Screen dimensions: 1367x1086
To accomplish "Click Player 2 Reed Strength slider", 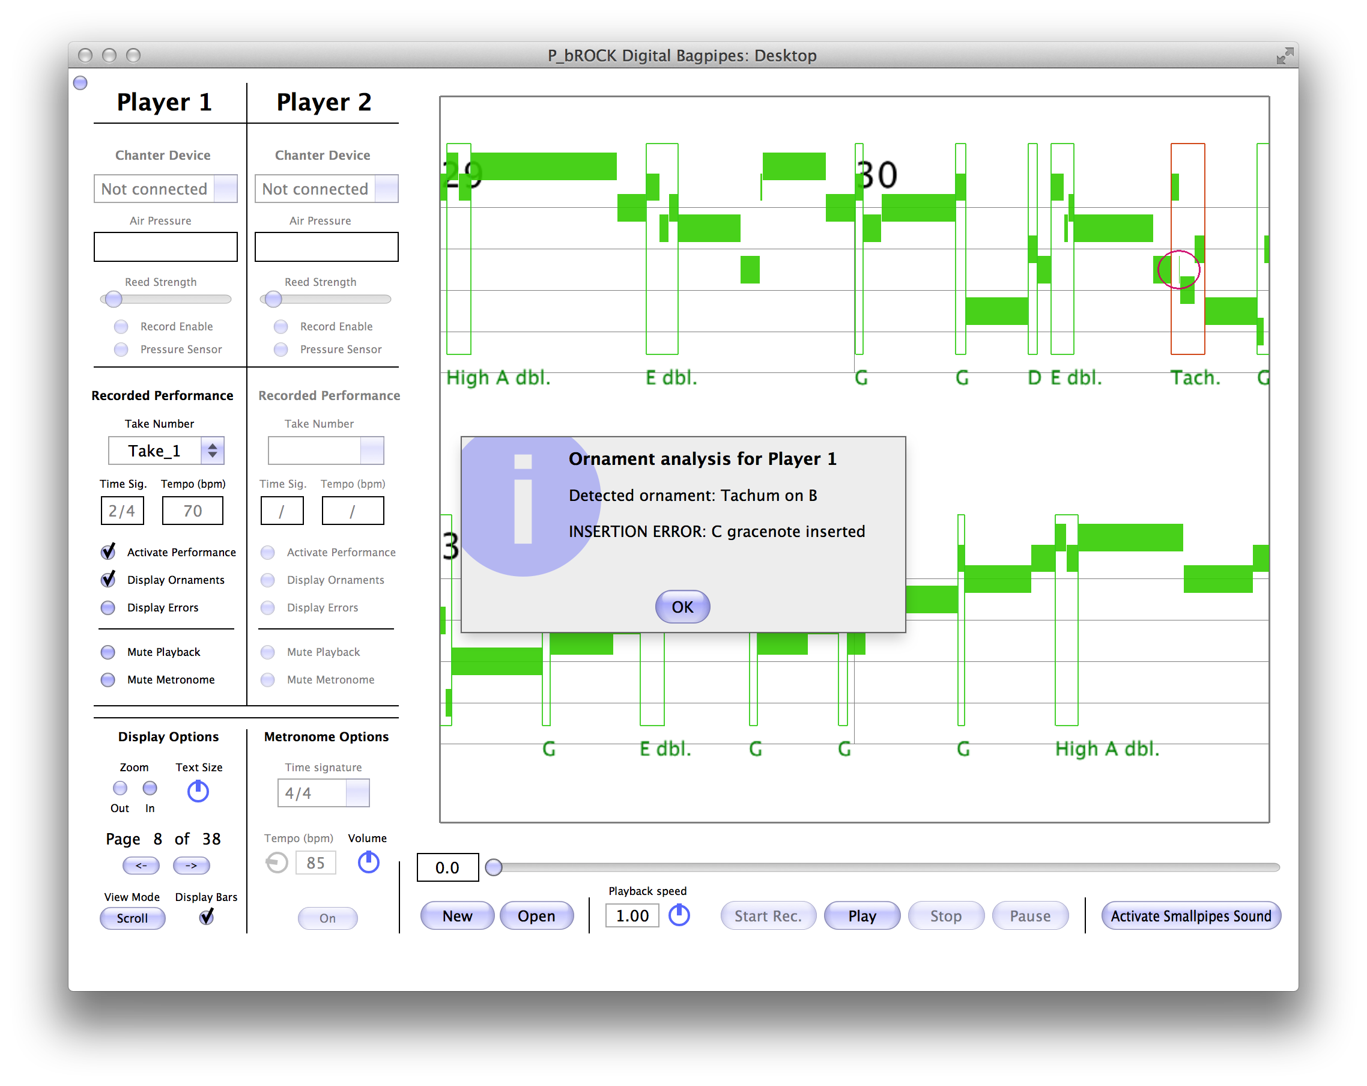I will point(326,299).
